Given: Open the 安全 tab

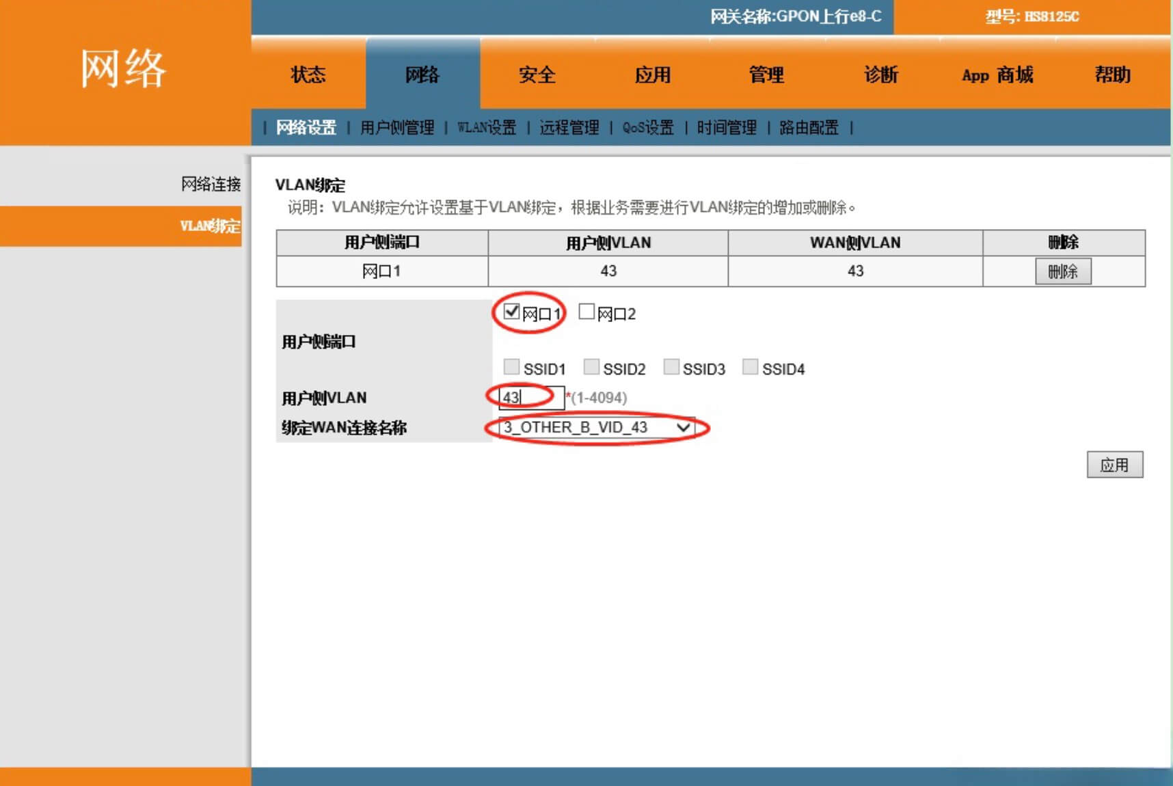Looking at the screenshot, I should click(x=538, y=75).
